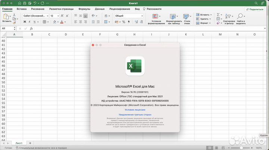Open the three-dots quick access menu
This screenshot has width=269, height=150.
coord(47,3)
